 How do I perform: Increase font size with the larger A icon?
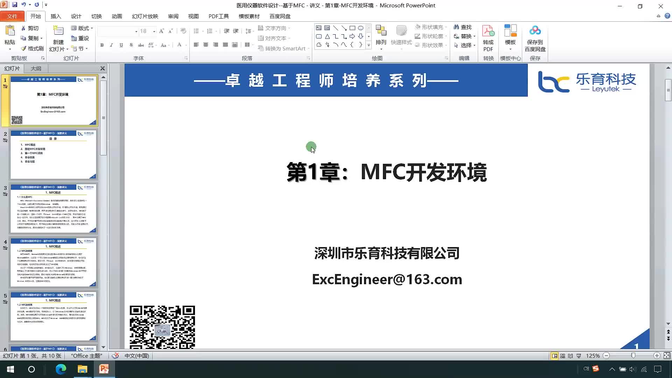(161, 31)
